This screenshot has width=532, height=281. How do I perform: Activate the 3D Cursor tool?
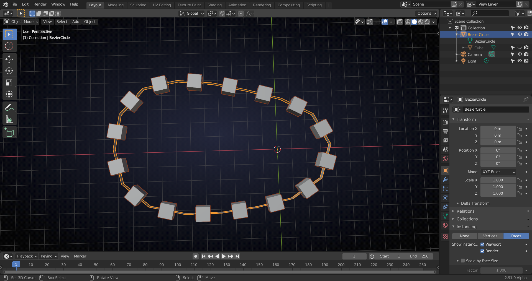tap(9, 46)
